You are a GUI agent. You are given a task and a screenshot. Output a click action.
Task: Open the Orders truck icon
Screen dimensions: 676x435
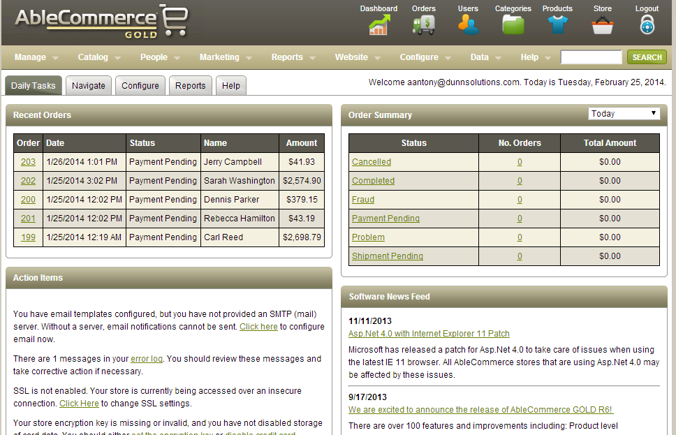pyautogui.click(x=424, y=24)
